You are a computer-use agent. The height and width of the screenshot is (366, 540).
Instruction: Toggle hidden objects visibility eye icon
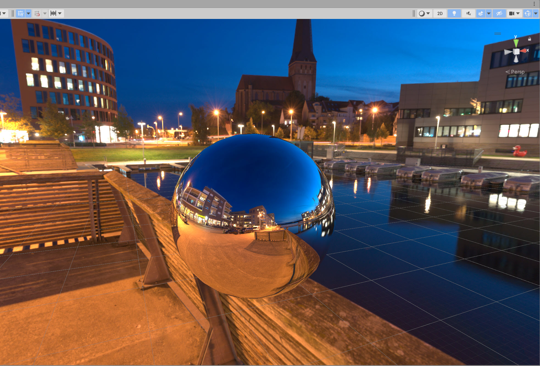[499, 13]
